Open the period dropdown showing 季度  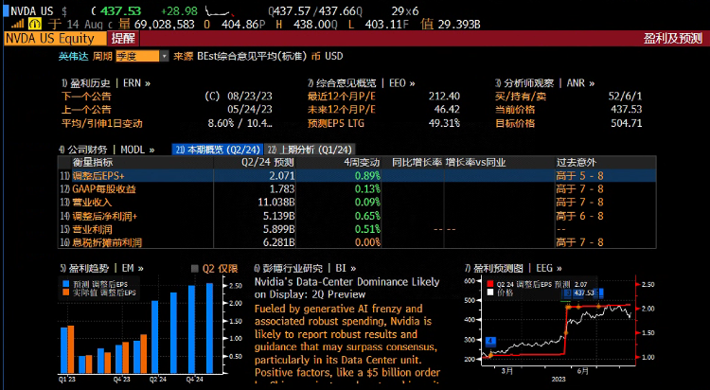(x=142, y=56)
